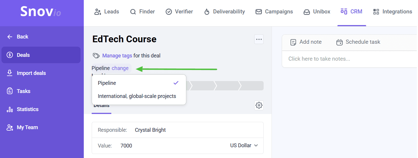Open the details settings gear icon

click(x=259, y=105)
